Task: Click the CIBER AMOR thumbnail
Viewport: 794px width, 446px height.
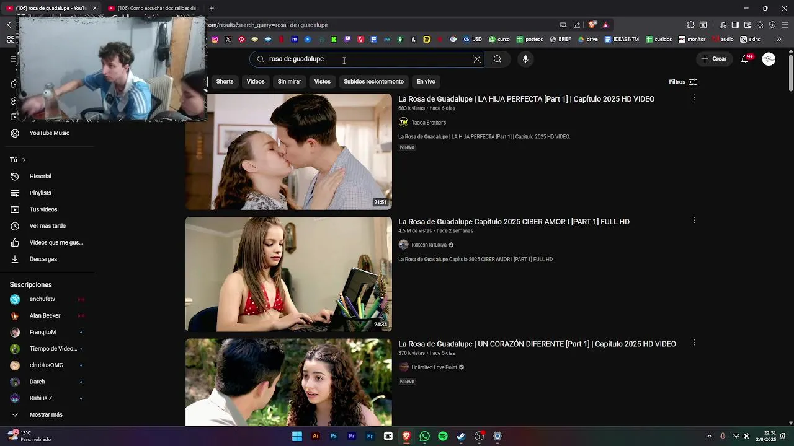Action: 288,274
